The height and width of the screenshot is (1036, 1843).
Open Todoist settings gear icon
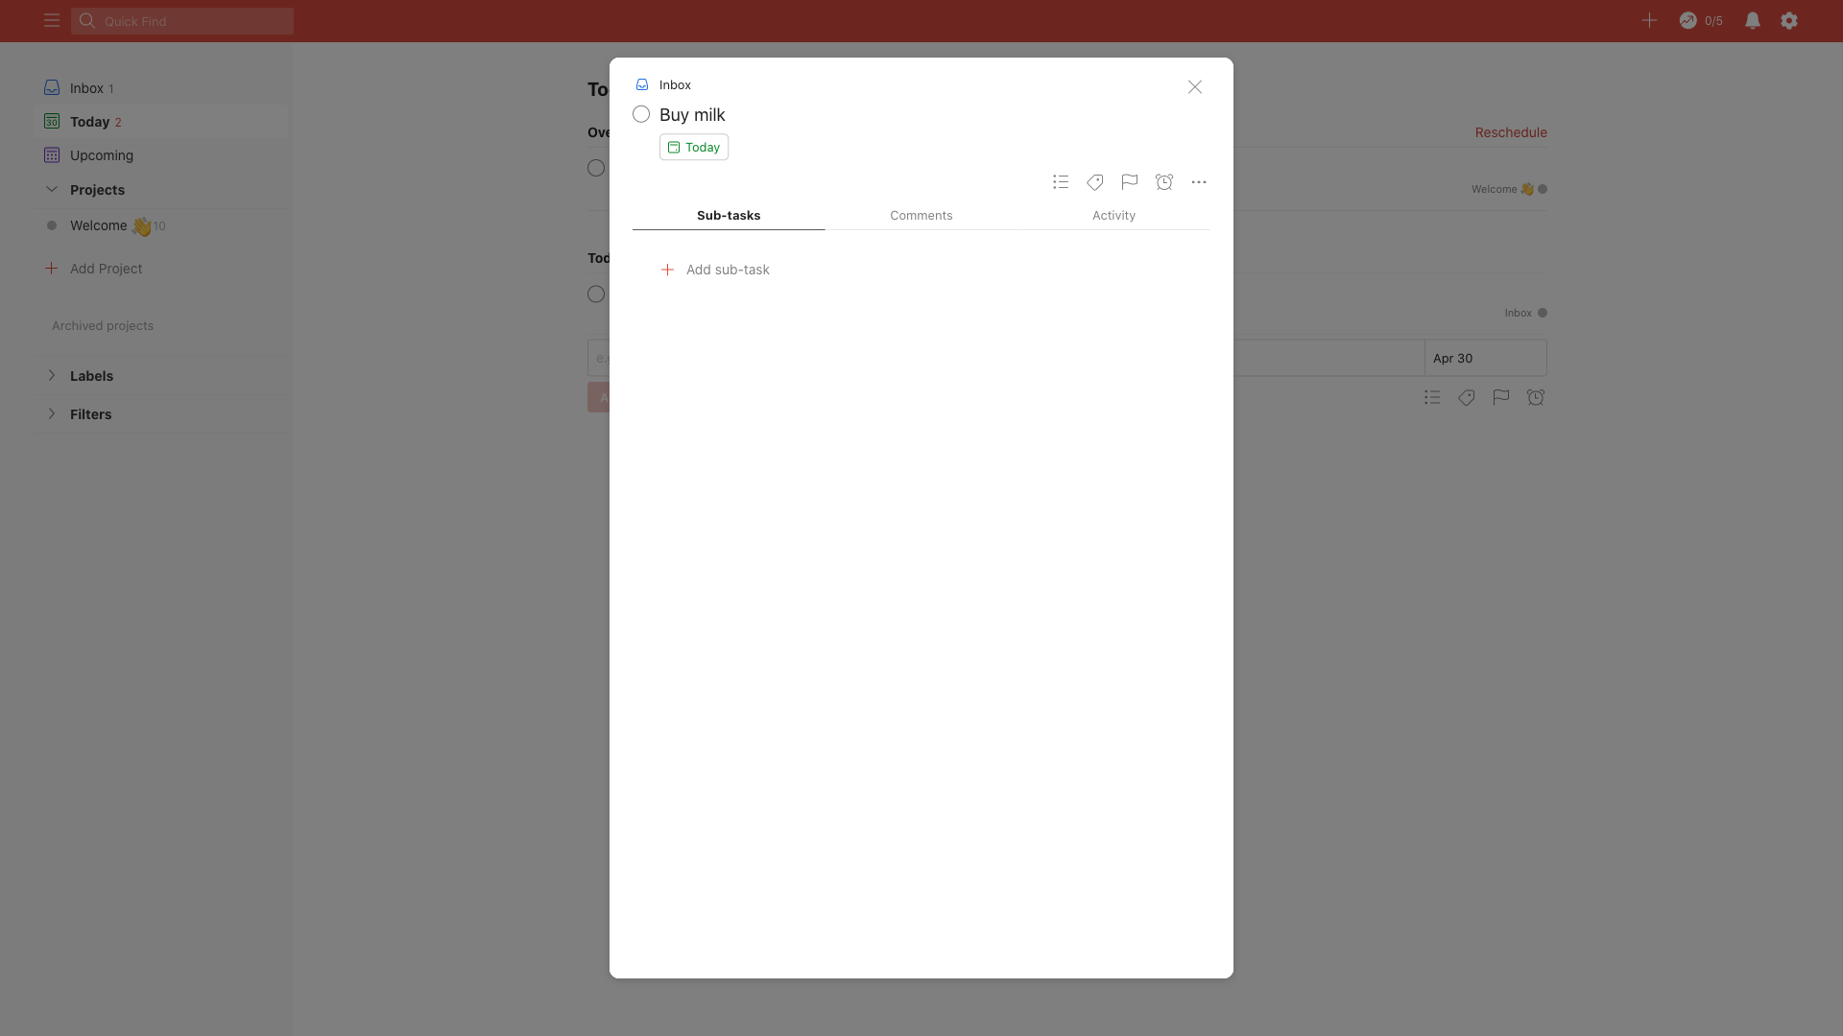click(x=1791, y=20)
